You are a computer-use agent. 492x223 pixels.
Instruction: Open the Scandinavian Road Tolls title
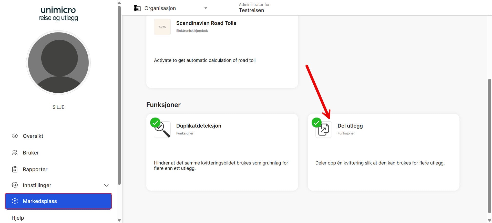[x=206, y=23]
